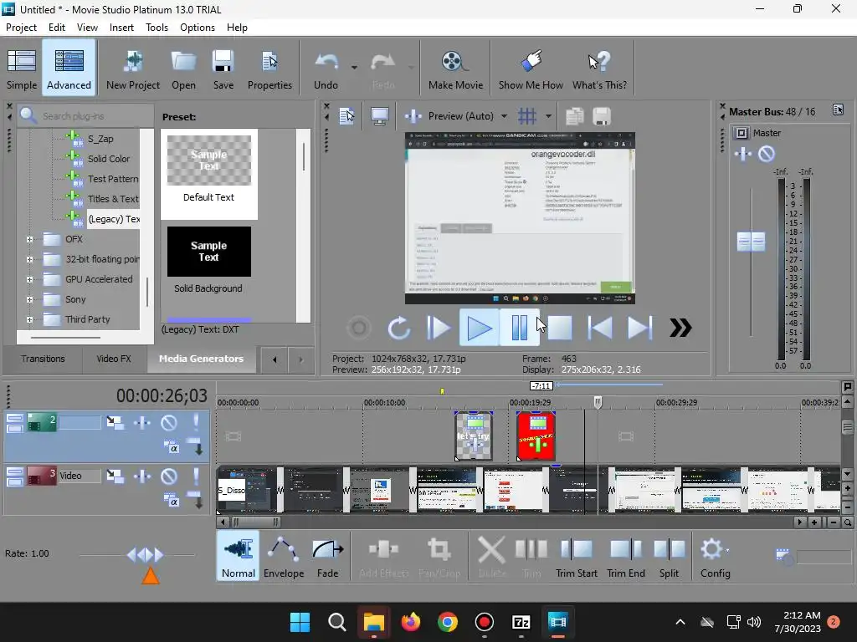
Task: Mute the Video track 3
Action: [169, 476]
